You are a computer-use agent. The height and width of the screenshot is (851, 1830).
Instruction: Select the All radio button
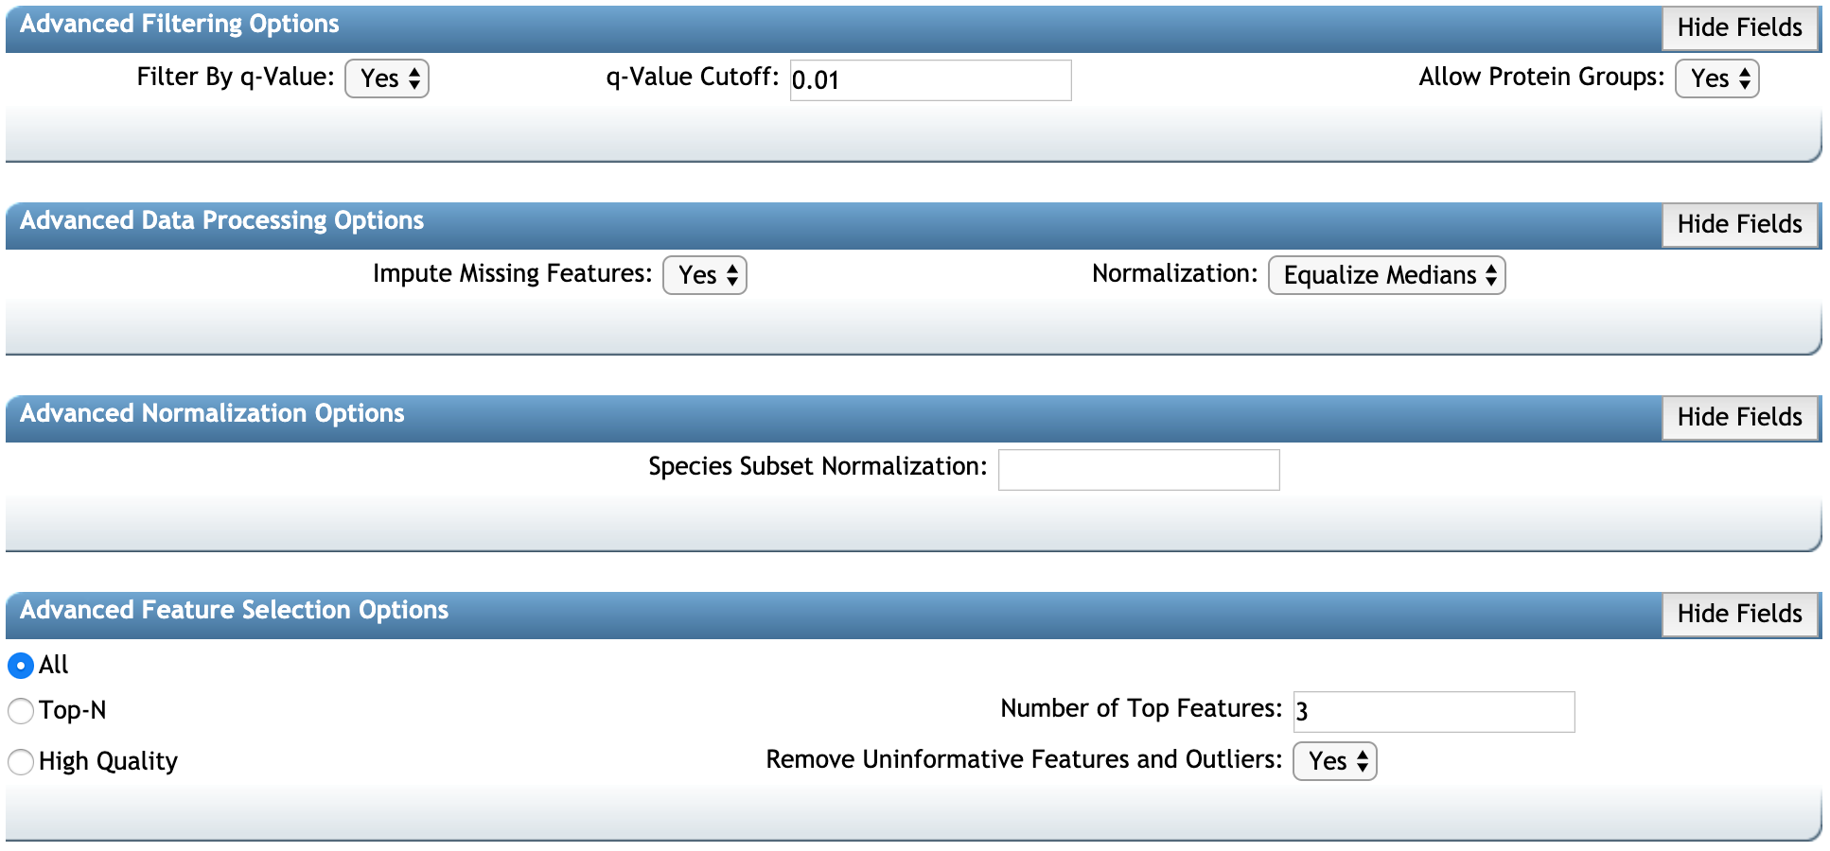(x=20, y=665)
